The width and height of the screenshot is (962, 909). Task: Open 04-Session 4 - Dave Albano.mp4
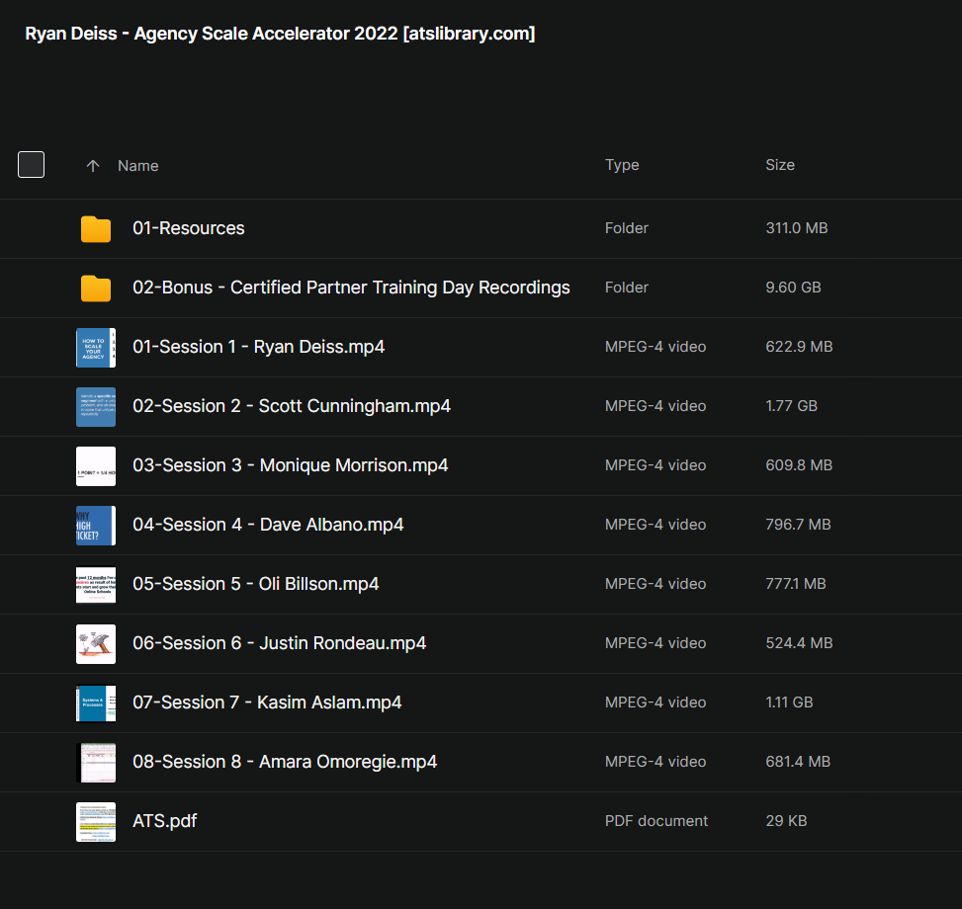pos(268,525)
